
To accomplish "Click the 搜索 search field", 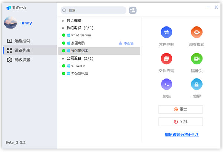I will 95,10.
